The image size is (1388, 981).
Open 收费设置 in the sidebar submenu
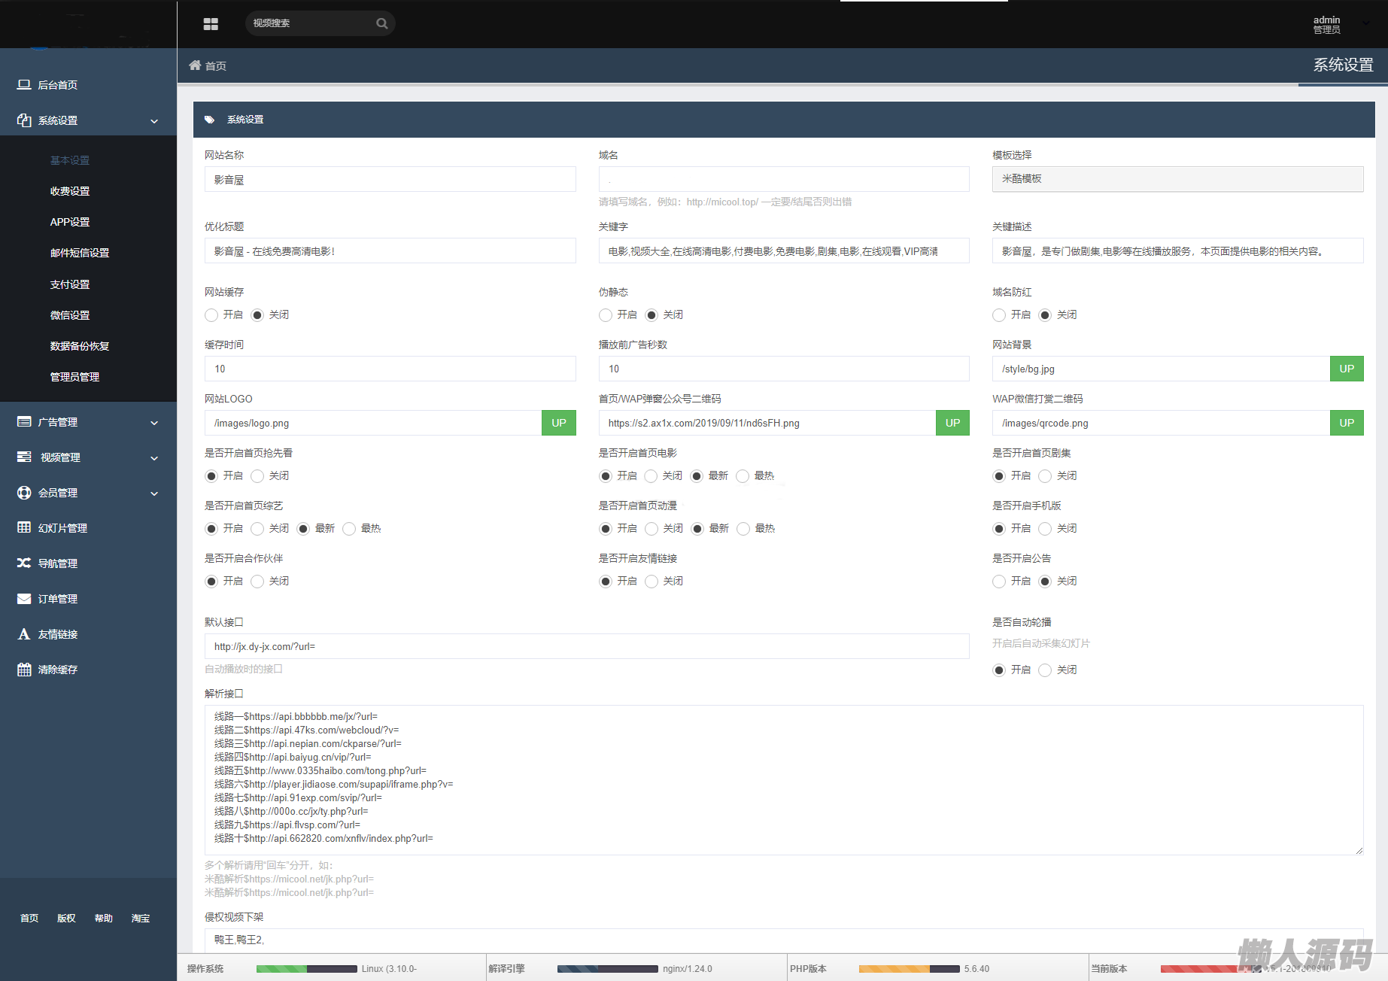[x=70, y=191]
